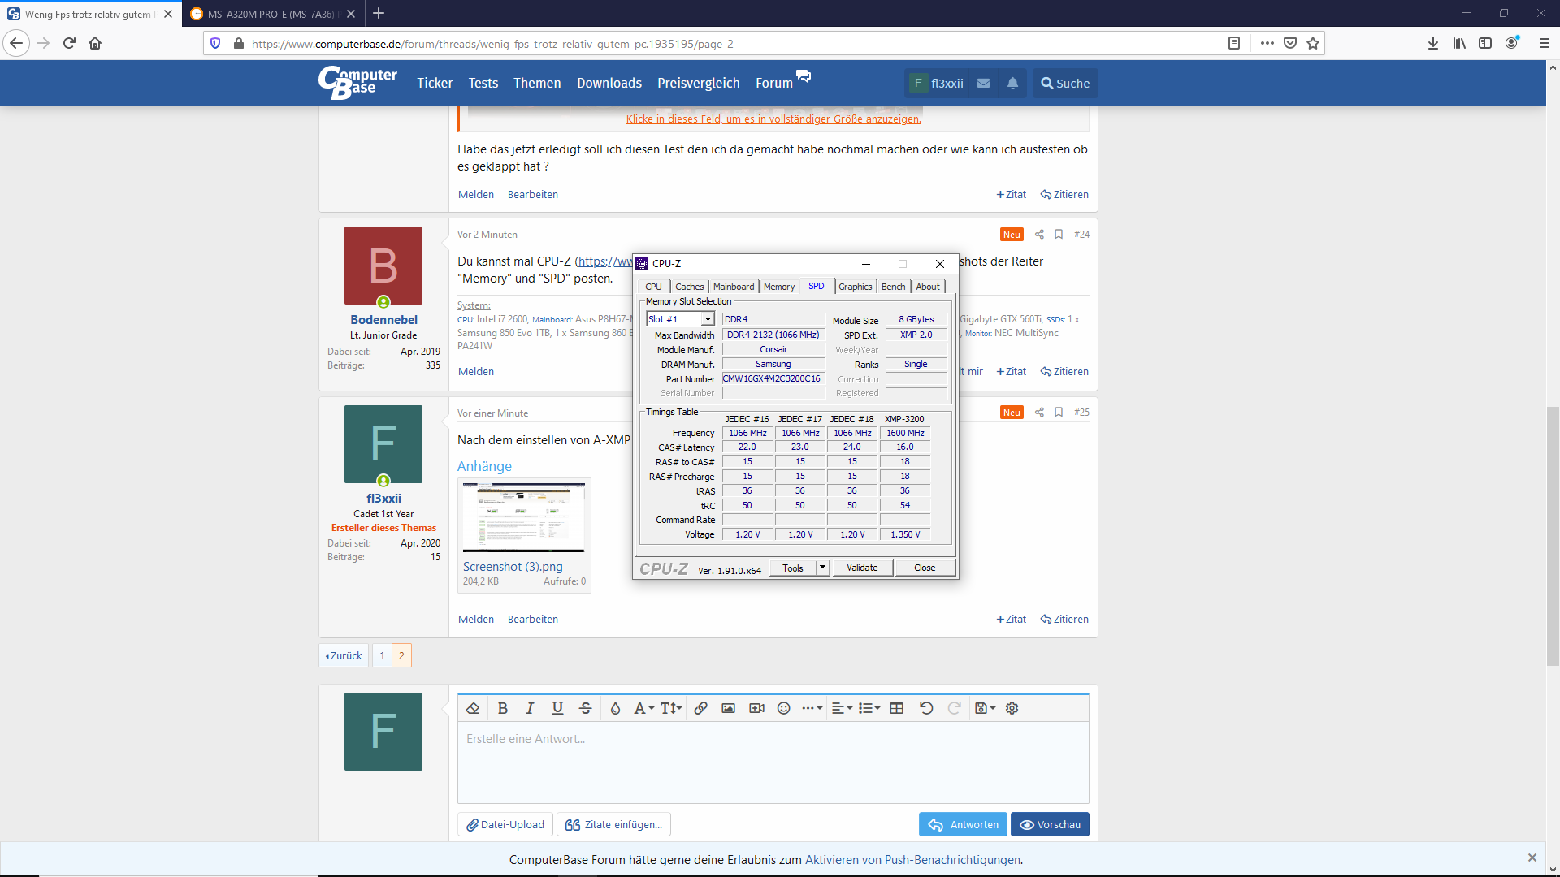Bookmark post #24 with bookmark icon

[x=1059, y=235]
